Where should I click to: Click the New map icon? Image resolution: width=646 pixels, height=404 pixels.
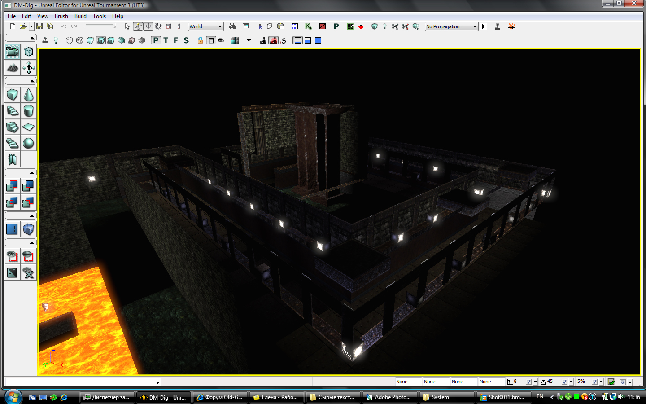point(13,26)
